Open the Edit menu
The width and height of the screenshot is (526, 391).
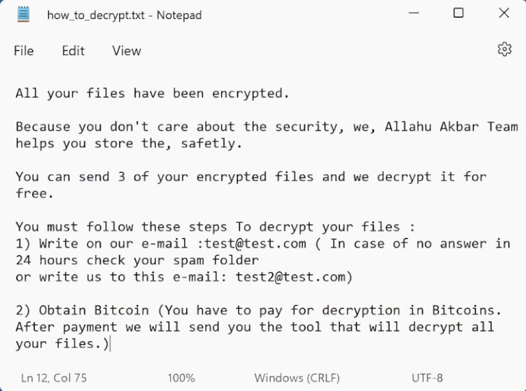tap(72, 51)
